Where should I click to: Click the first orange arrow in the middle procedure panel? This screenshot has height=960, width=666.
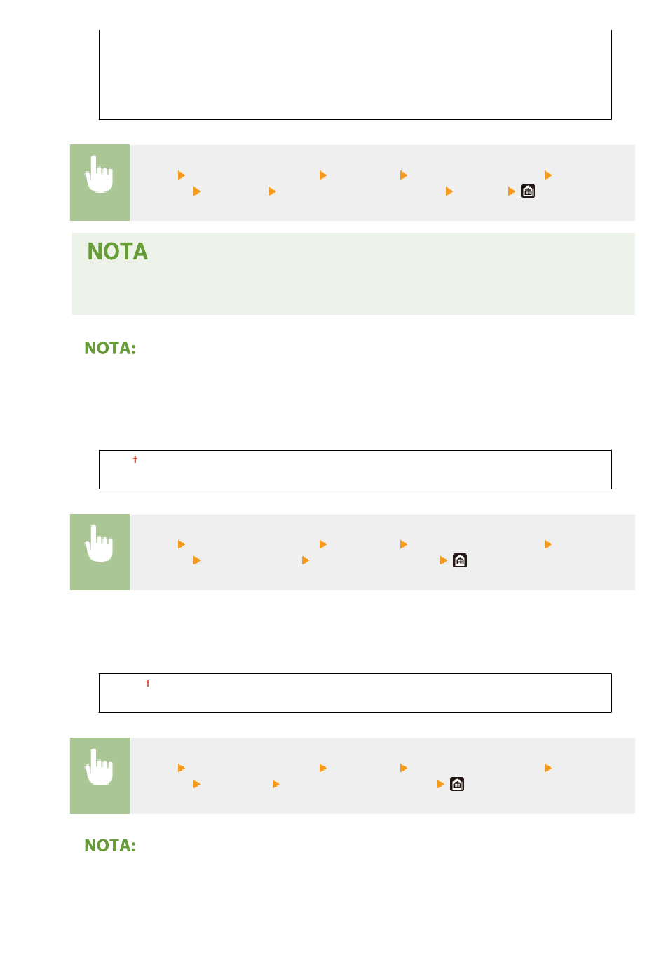182,544
